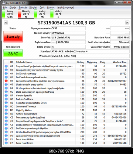Click the blue dot beside Reported Uncorrectable Errors
The height and width of the screenshot is (154, 133).
(6, 103)
